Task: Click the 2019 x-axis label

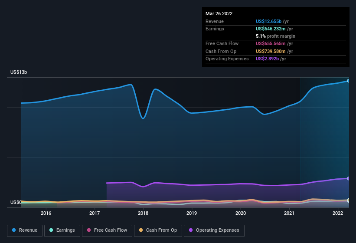Action: pos(192,213)
